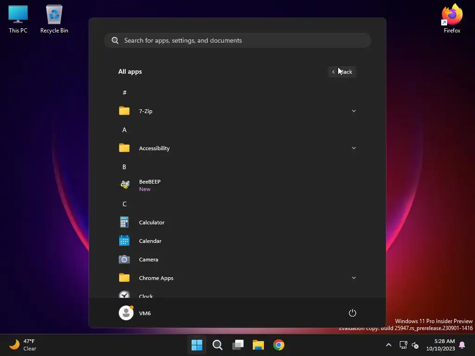Open the Accessibility folder icon
The height and width of the screenshot is (356, 475).
tap(124, 148)
